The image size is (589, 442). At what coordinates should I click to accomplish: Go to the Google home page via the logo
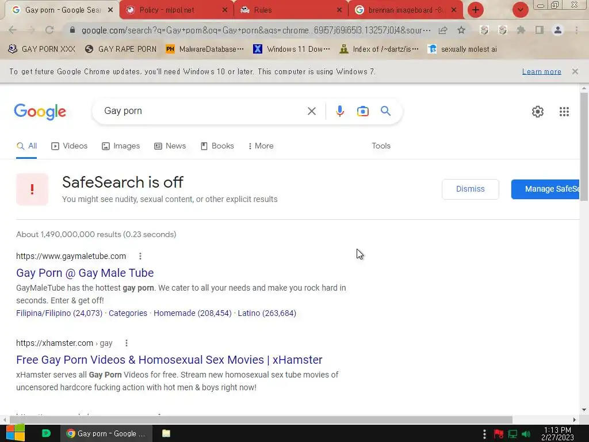pyautogui.click(x=40, y=112)
